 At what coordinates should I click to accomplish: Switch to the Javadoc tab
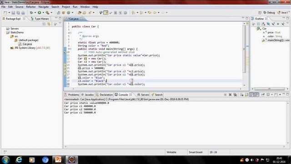[87, 95]
